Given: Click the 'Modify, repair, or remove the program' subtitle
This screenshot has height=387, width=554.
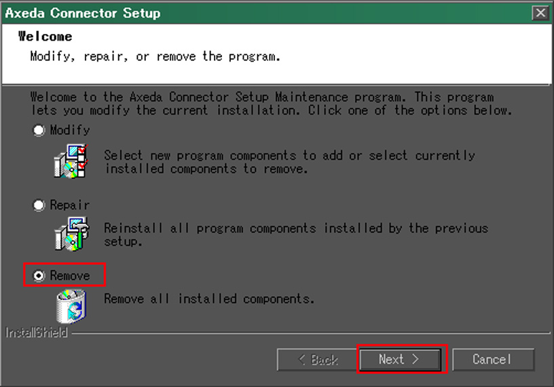Looking at the screenshot, I should [155, 56].
